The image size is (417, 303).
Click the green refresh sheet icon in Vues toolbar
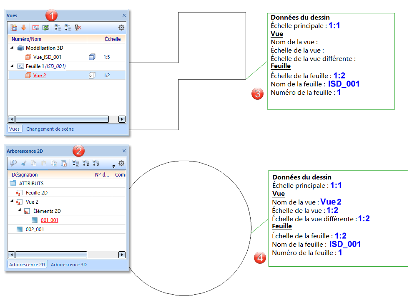point(46,28)
